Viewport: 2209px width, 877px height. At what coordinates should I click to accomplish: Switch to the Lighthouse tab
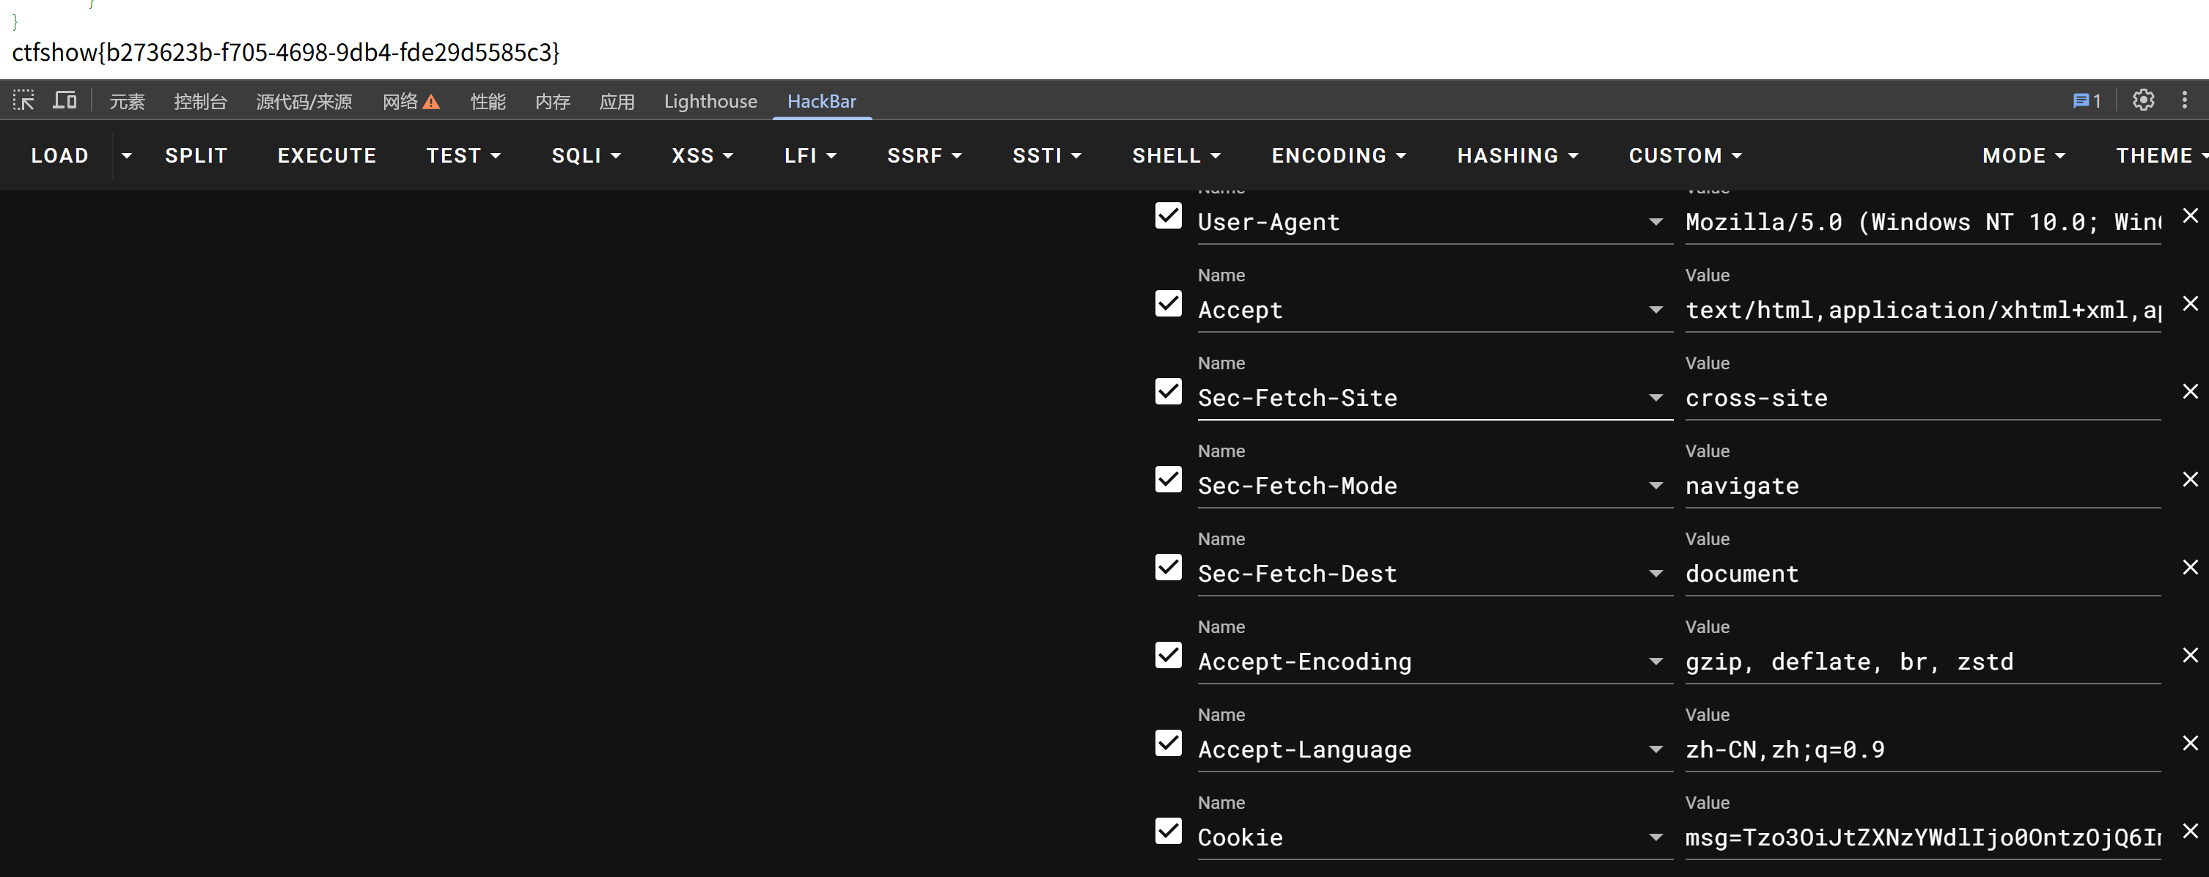tap(710, 101)
